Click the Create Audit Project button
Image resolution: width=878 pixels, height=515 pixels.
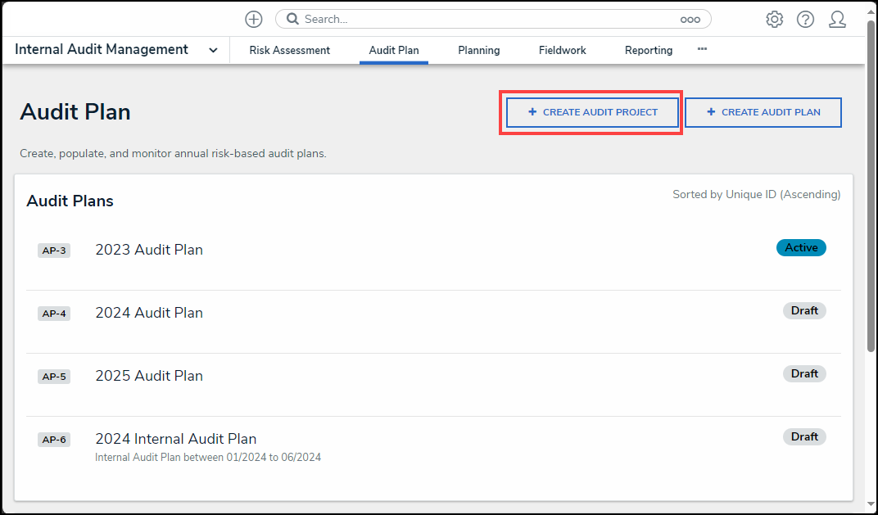[592, 112]
